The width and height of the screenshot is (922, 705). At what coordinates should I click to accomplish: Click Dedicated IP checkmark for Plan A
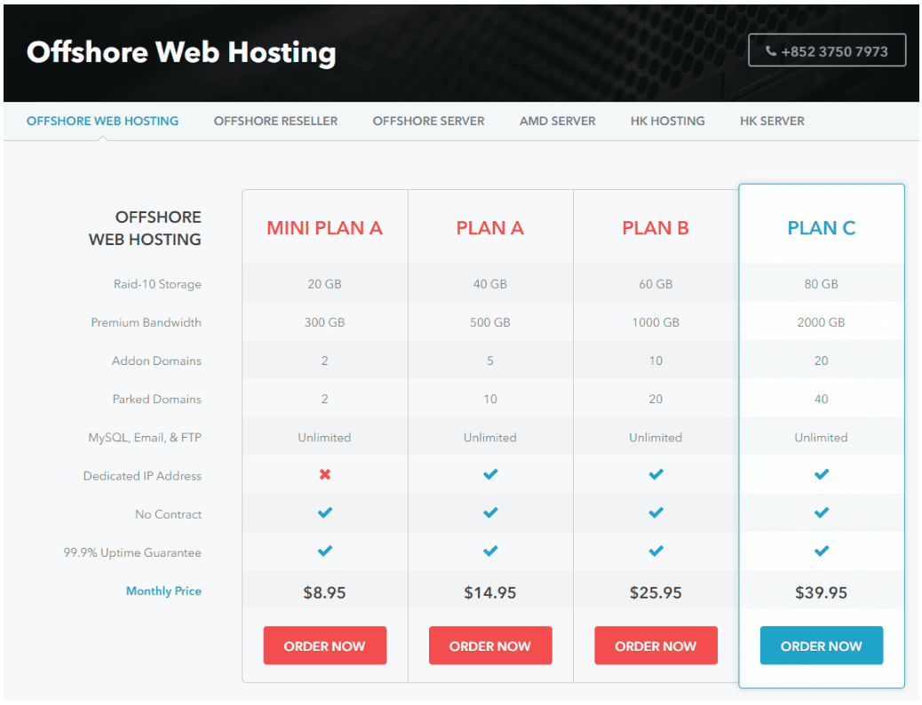coord(490,474)
